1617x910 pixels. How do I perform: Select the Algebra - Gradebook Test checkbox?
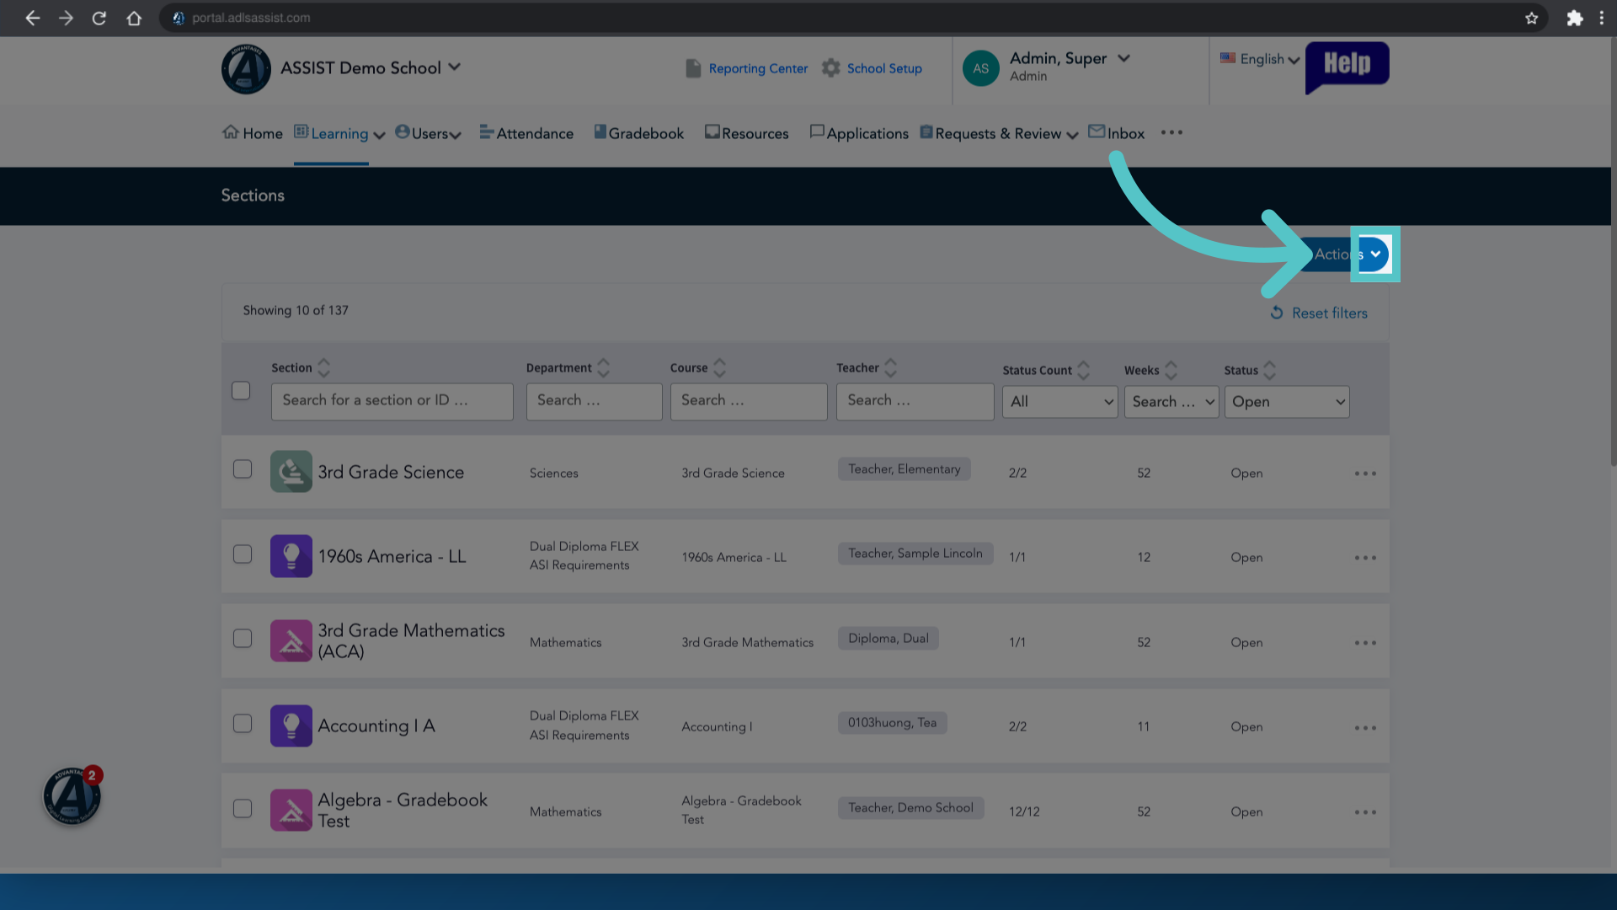point(243,809)
